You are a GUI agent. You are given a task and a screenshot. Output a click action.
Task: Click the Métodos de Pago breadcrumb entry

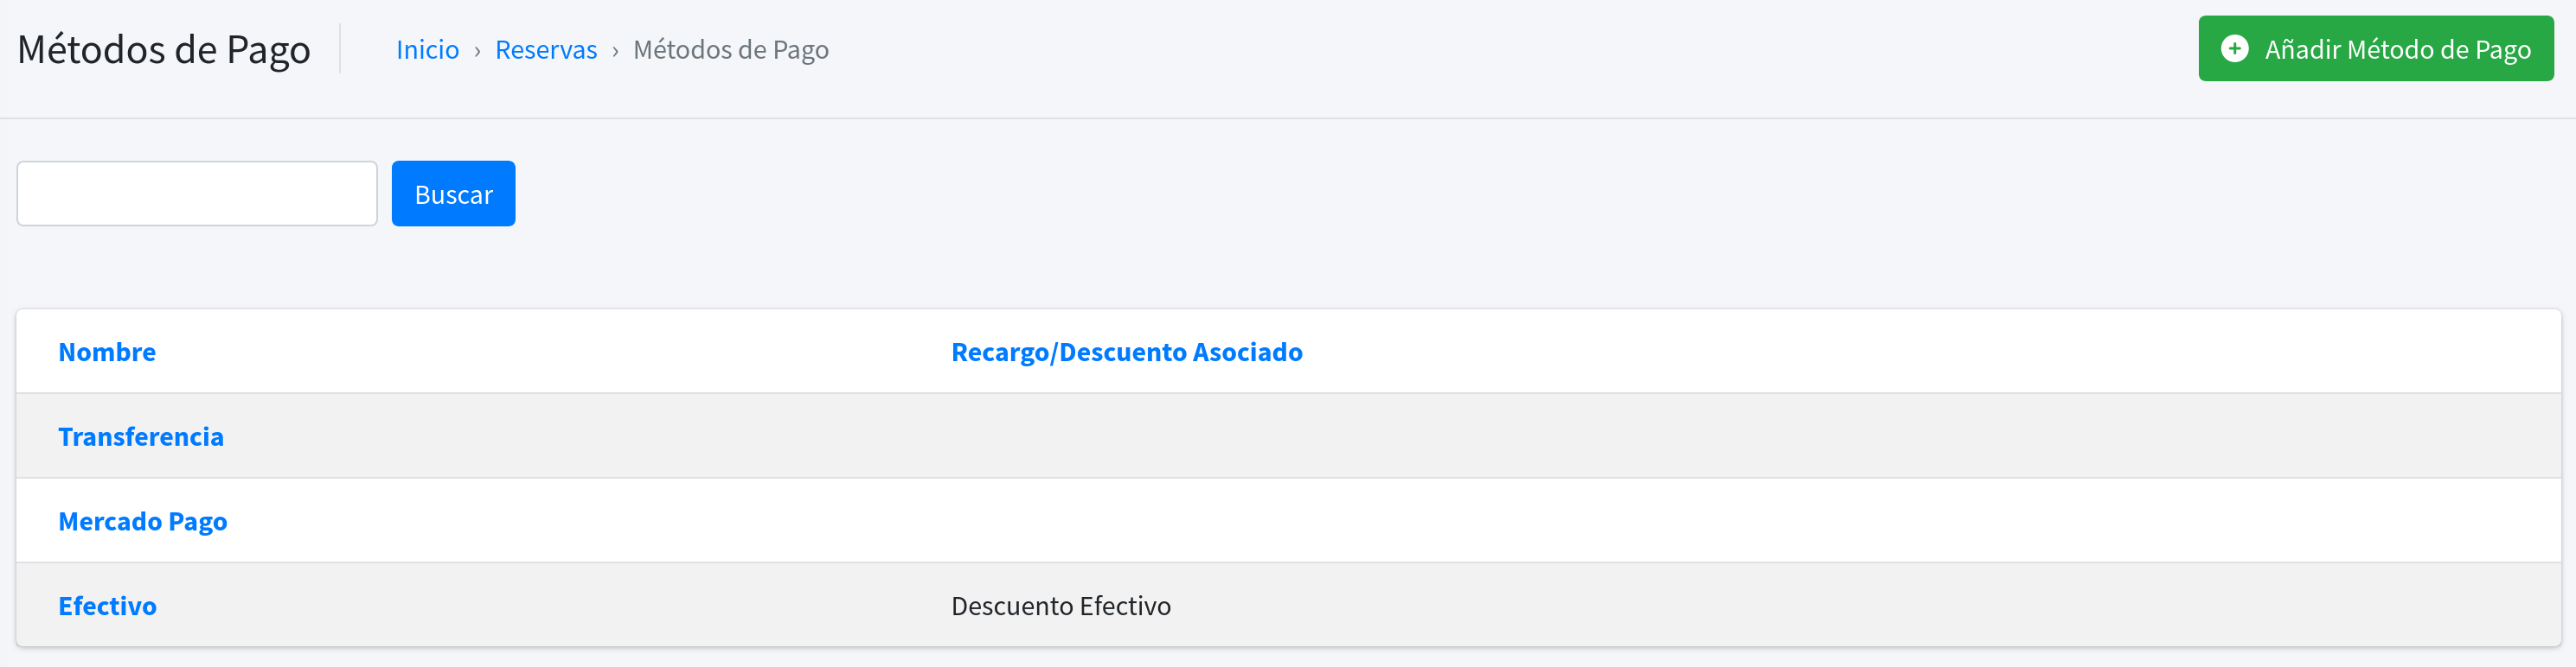click(731, 49)
